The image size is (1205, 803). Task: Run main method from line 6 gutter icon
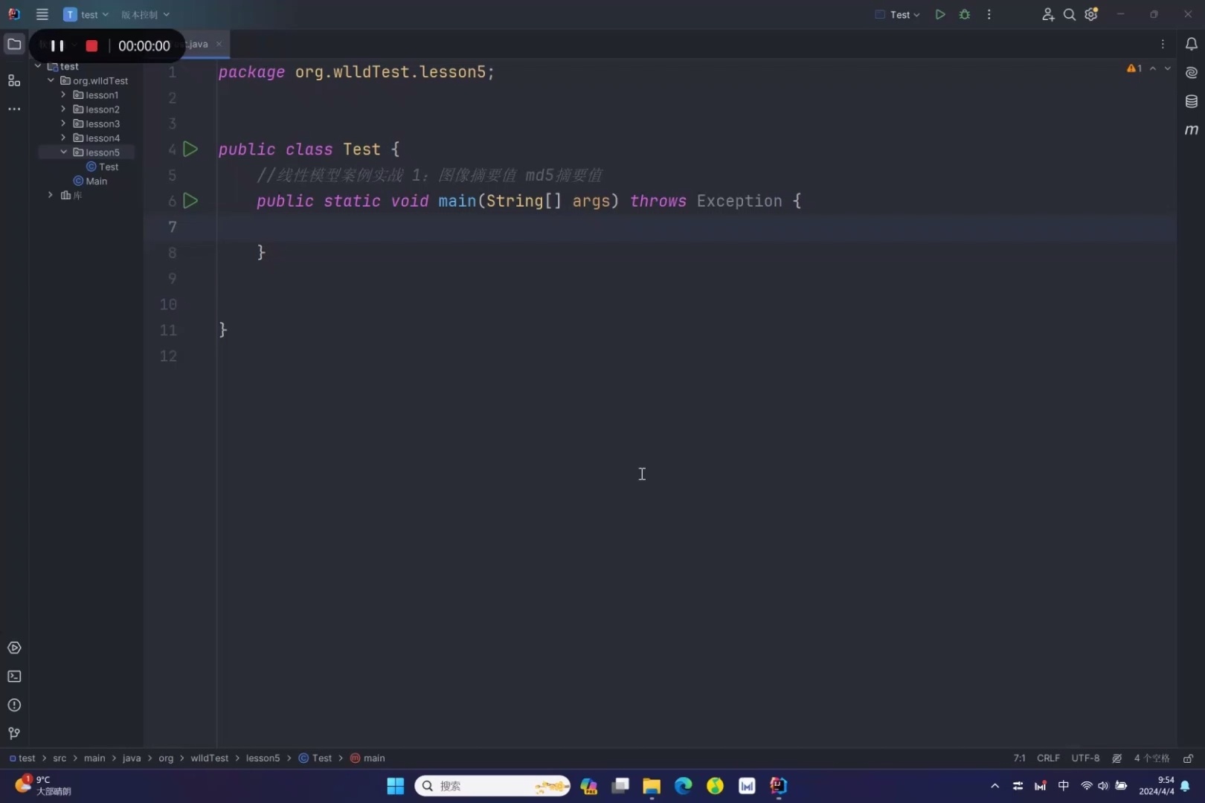pos(190,200)
